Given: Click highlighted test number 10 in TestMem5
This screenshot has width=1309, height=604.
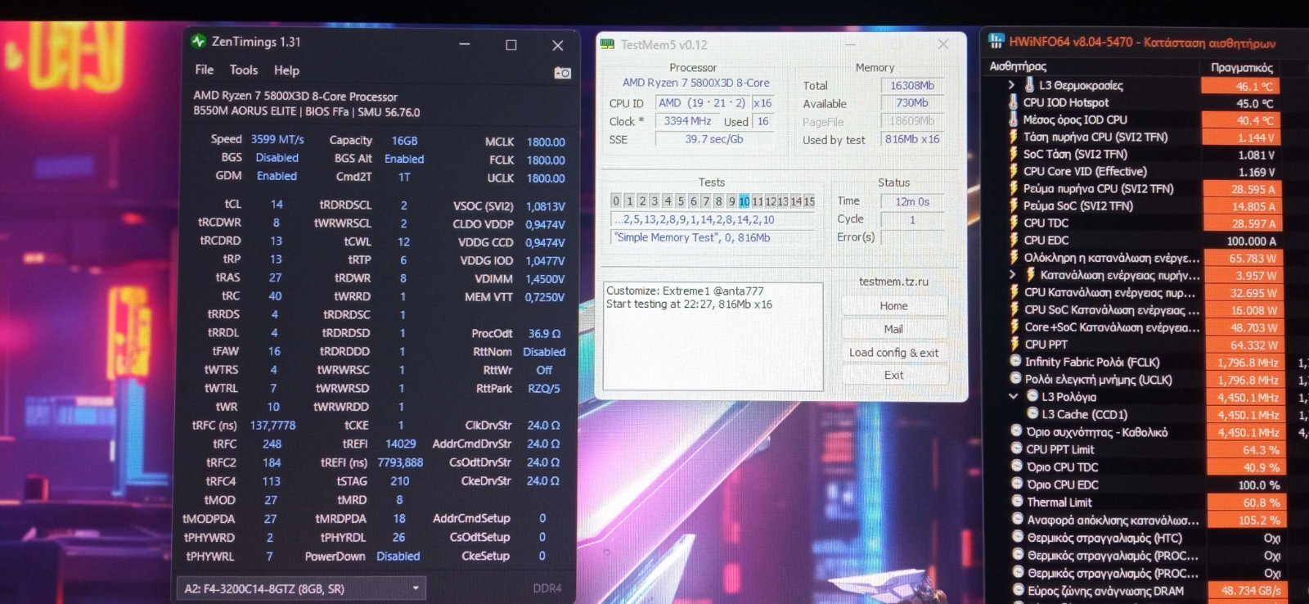Looking at the screenshot, I should point(744,201).
